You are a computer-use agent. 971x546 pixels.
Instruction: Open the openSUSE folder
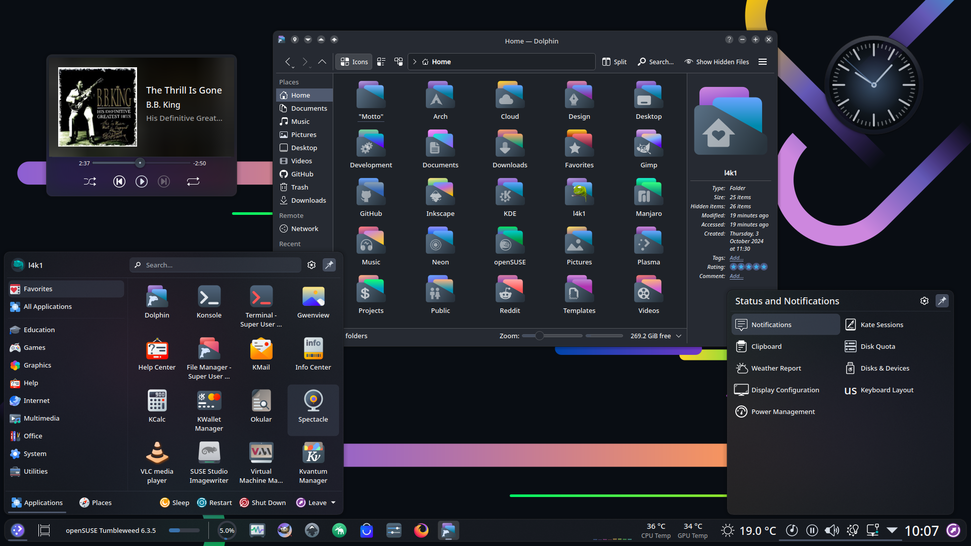point(510,246)
